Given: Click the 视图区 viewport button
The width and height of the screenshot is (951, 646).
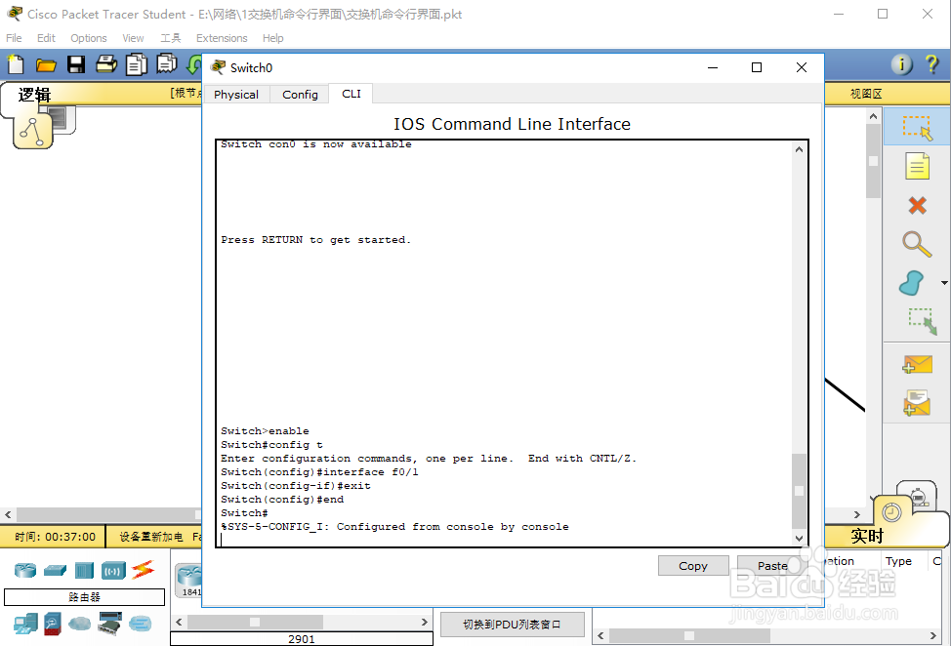Looking at the screenshot, I should 866,94.
